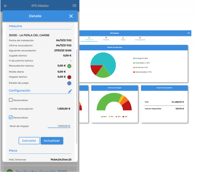Close the Detalle dialog

(x=71, y=16)
